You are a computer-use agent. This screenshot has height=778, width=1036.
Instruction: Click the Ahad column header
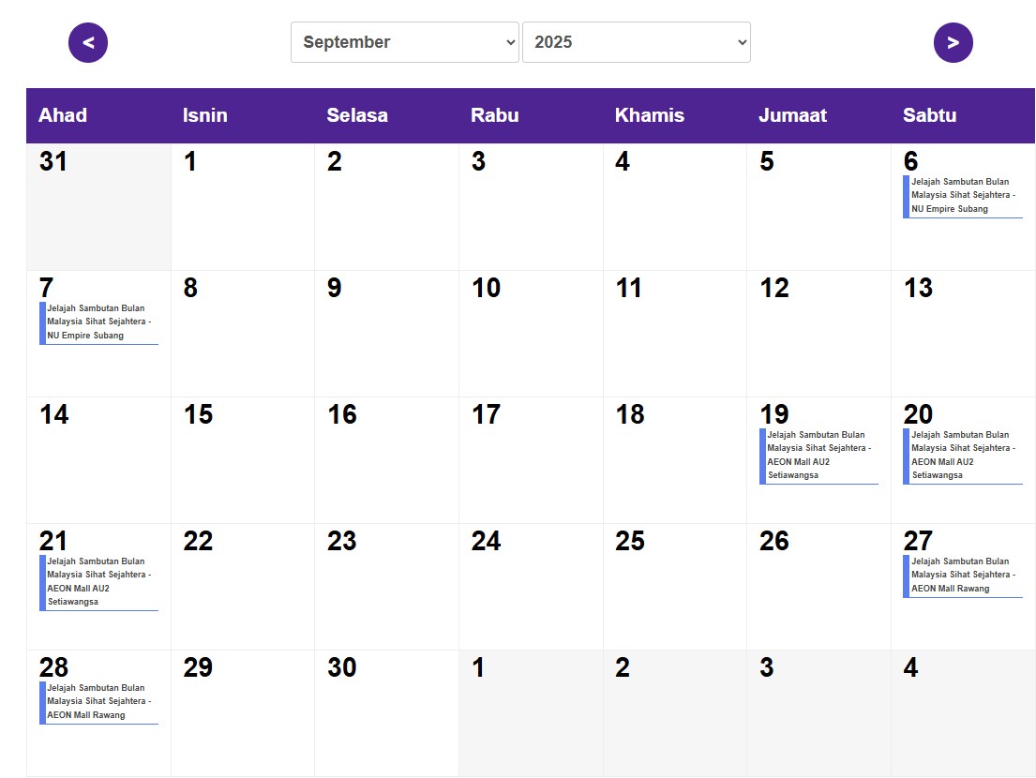63,115
